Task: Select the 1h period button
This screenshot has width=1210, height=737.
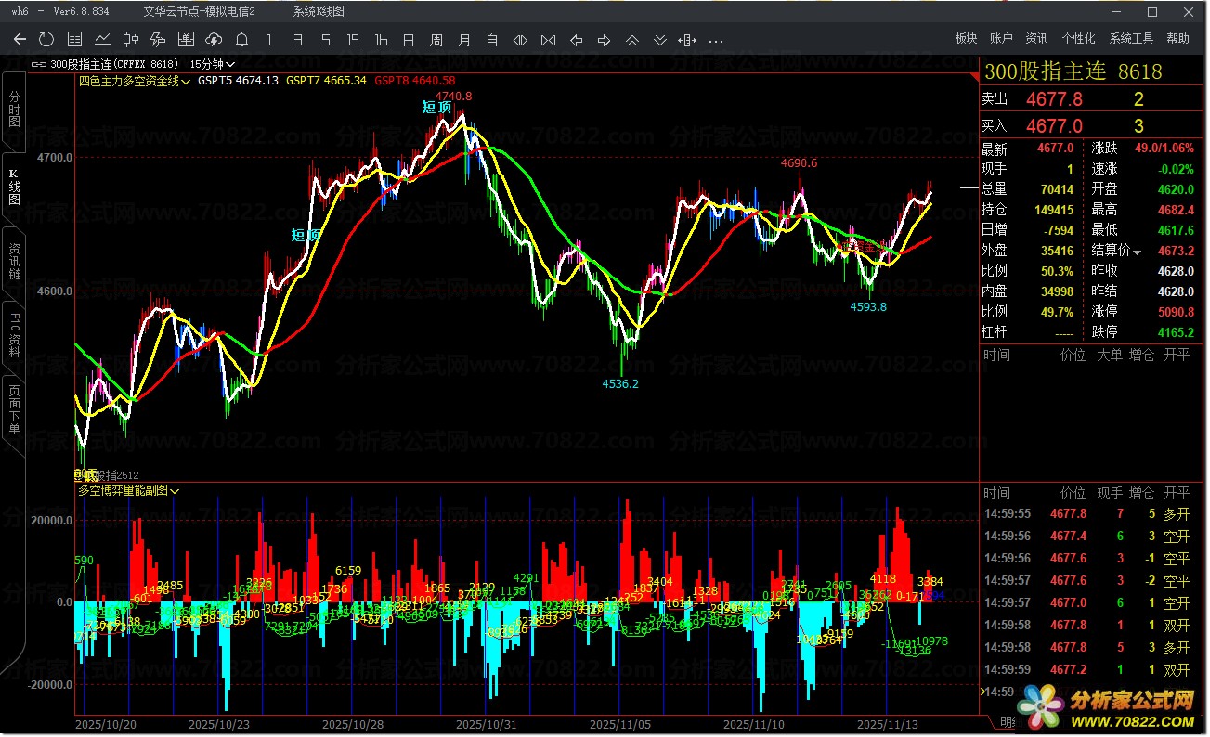Action: 381,40
